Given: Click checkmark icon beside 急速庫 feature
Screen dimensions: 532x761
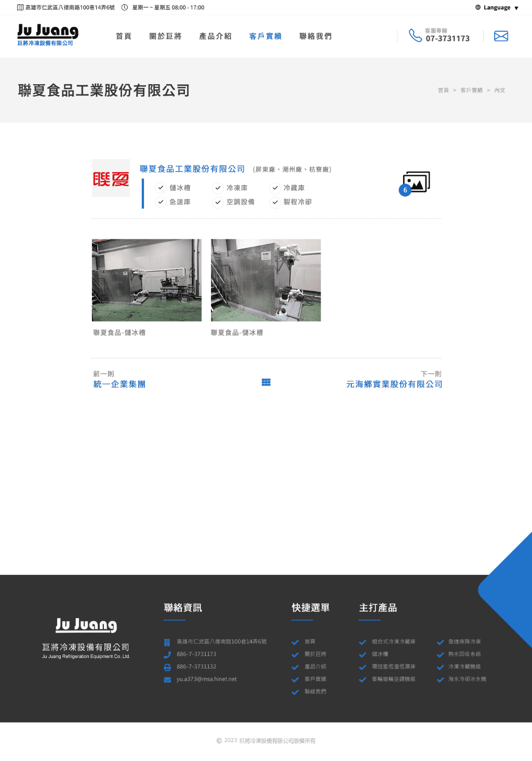Looking at the screenshot, I should pos(161,202).
